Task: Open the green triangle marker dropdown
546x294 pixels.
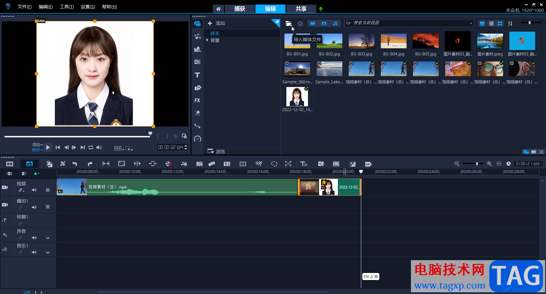Action: (36, 173)
